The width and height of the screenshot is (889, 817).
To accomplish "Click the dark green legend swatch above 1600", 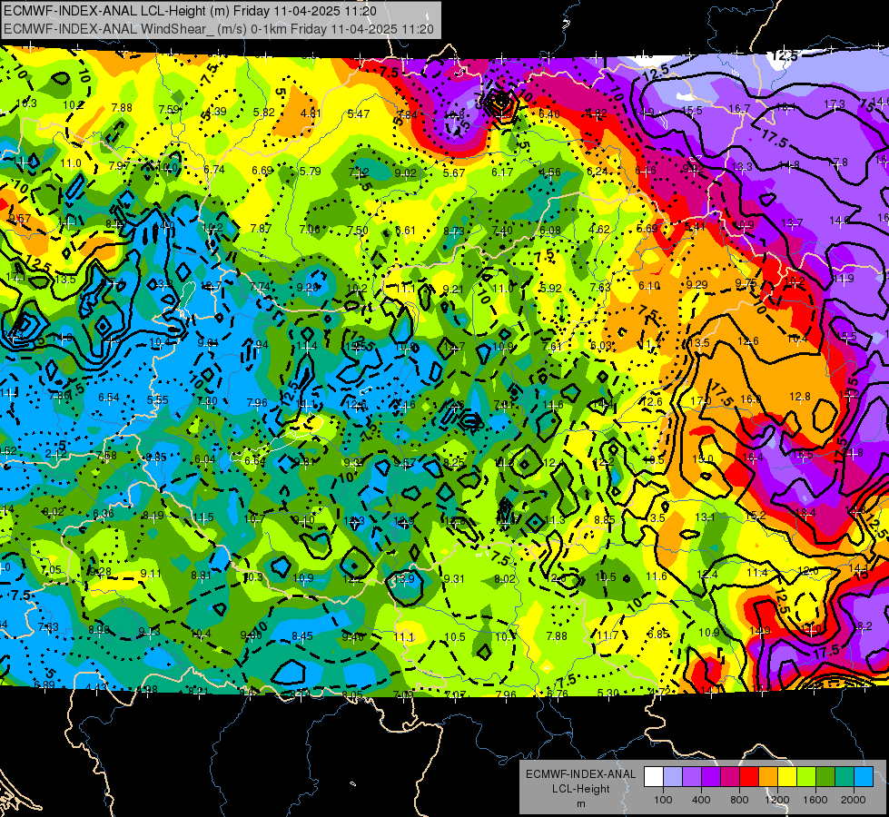I will (825, 777).
